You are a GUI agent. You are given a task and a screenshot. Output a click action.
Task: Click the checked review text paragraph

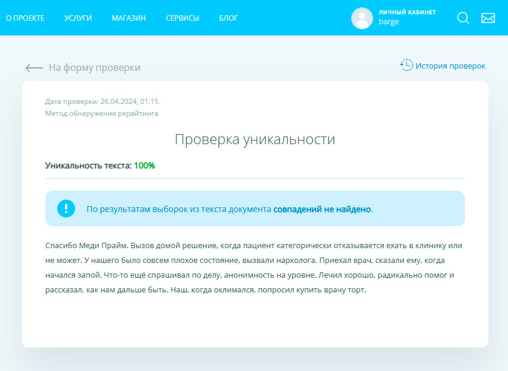pyautogui.click(x=254, y=268)
